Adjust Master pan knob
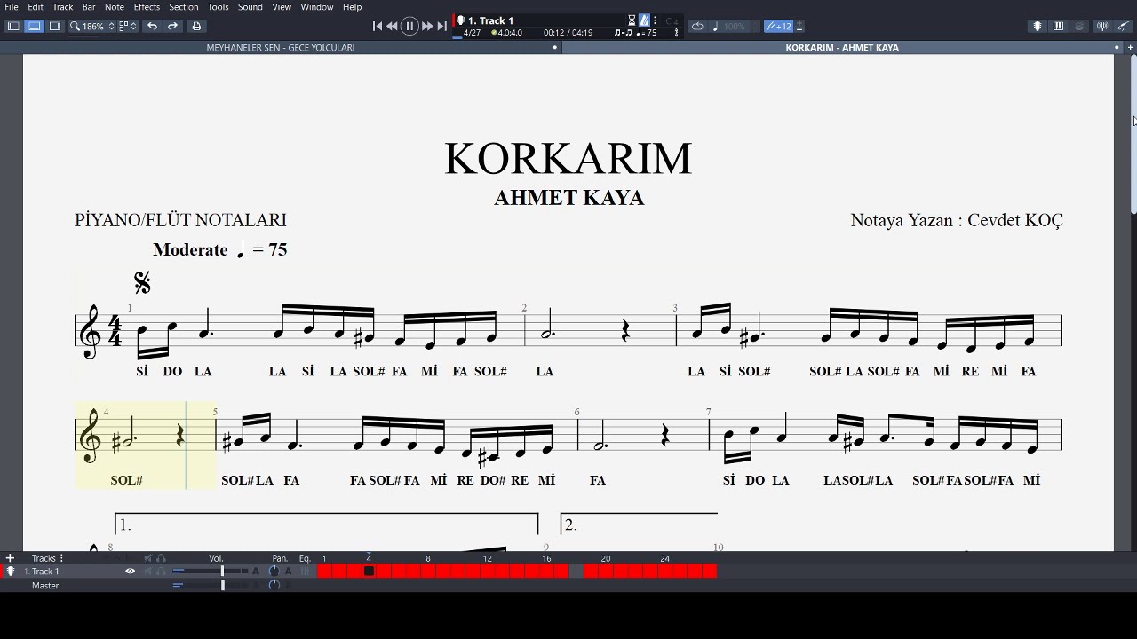Viewport: 1137px width, 639px height. point(274,586)
